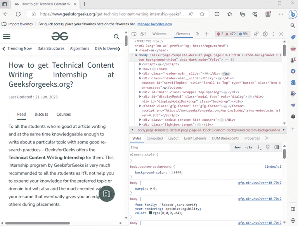Open the Algorithms nav link
This screenshot has height=226, width=298.
pyautogui.click(x=80, y=48)
